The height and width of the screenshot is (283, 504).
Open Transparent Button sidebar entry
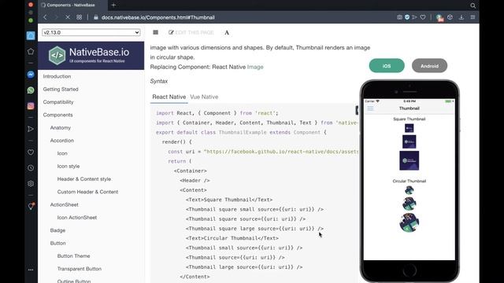pos(80,269)
